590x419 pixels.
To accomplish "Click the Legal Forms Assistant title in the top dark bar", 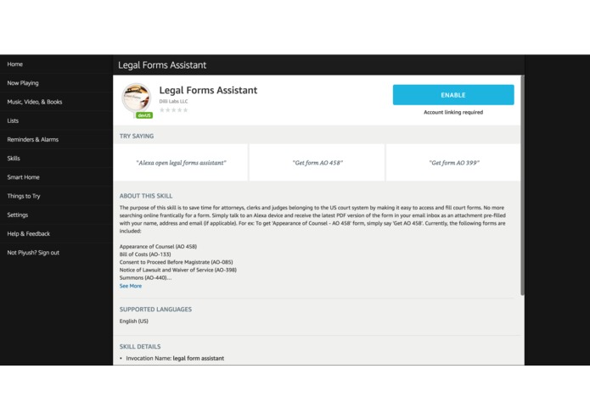I will click(x=162, y=65).
